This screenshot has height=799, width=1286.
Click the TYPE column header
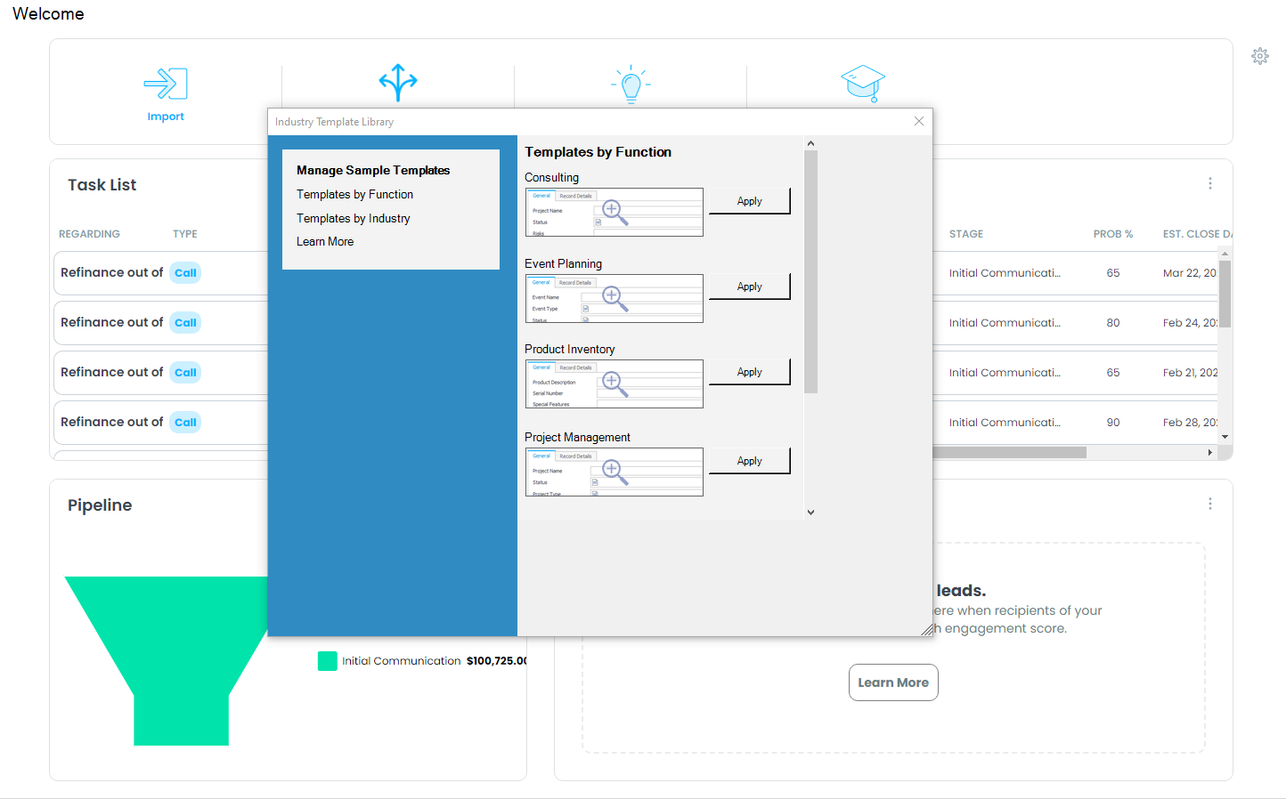point(185,234)
